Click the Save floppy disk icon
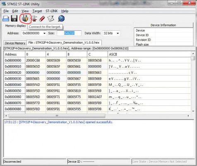The image size is (197, 166). tap(14, 19)
